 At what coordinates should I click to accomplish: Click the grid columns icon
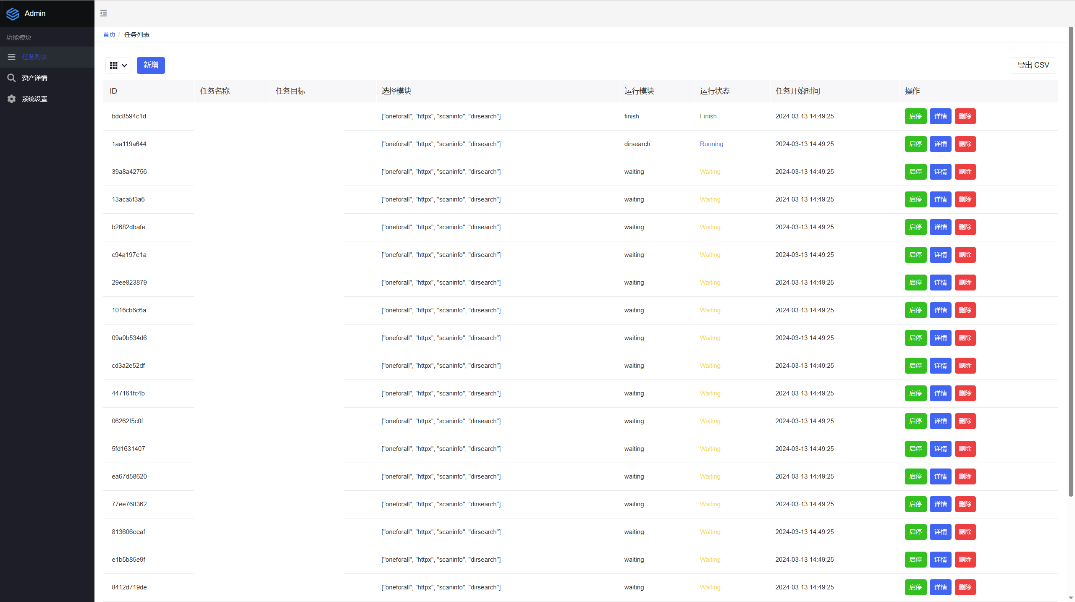[113, 65]
